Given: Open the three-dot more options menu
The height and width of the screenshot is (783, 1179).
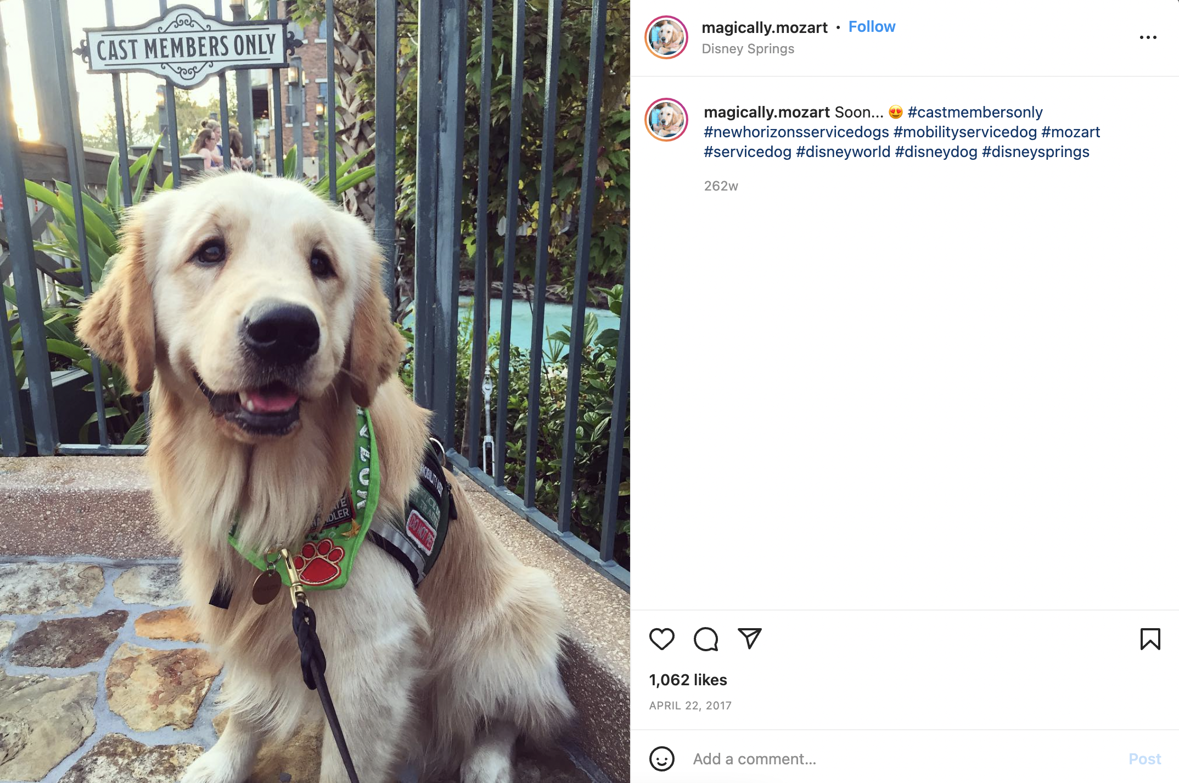Looking at the screenshot, I should point(1148,37).
